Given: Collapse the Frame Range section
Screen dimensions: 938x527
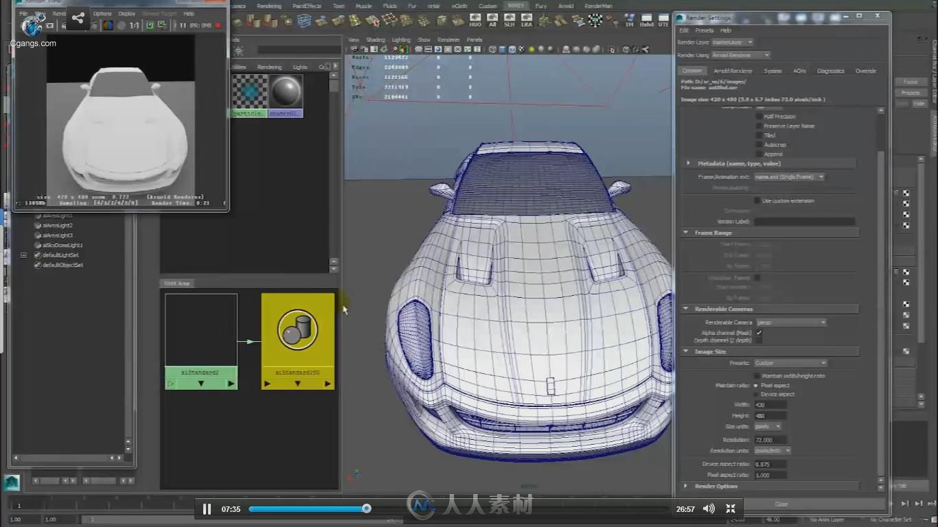Looking at the screenshot, I should tap(686, 233).
